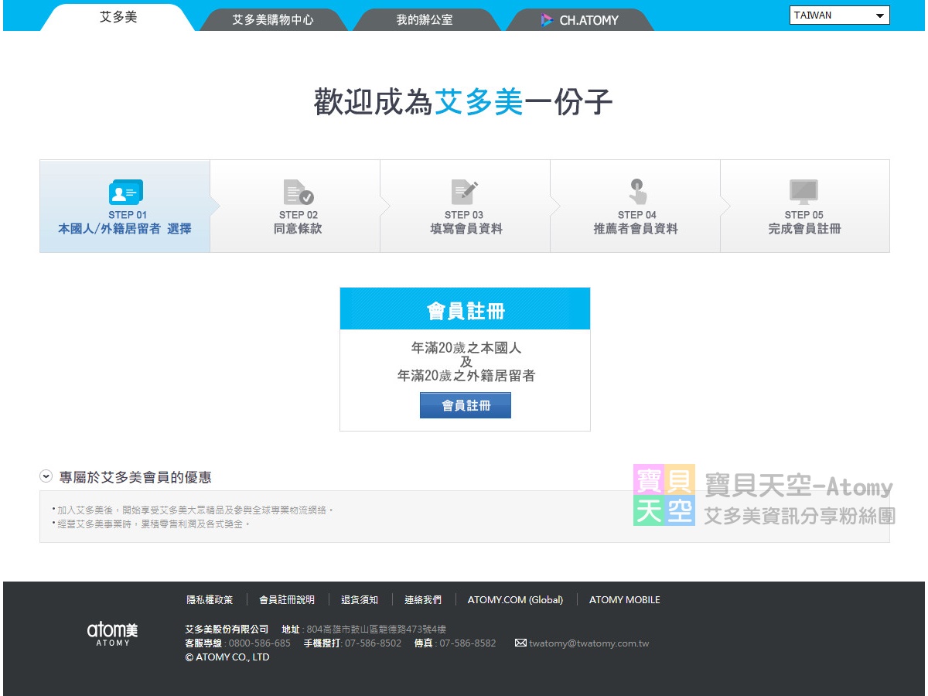This screenshot has width=928, height=696.
Task: Click the CH.ATOMY play logo icon
Action: [x=547, y=20]
